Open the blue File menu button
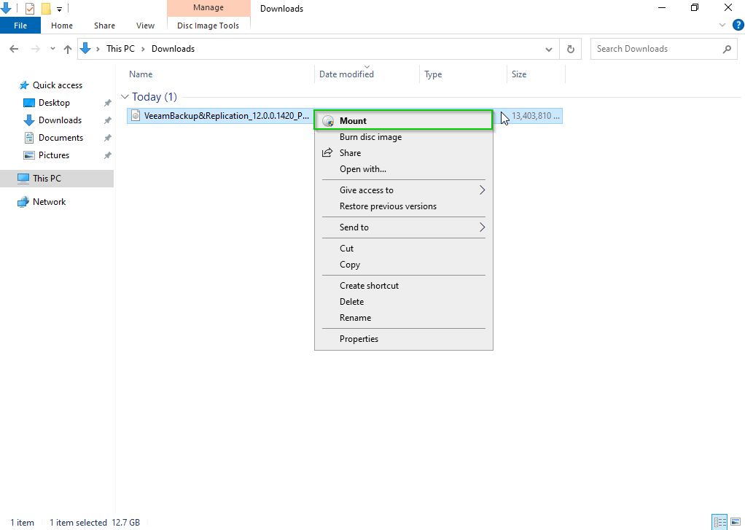Image resolution: width=745 pixels, height=530 pixels. [x=20, y=26]
